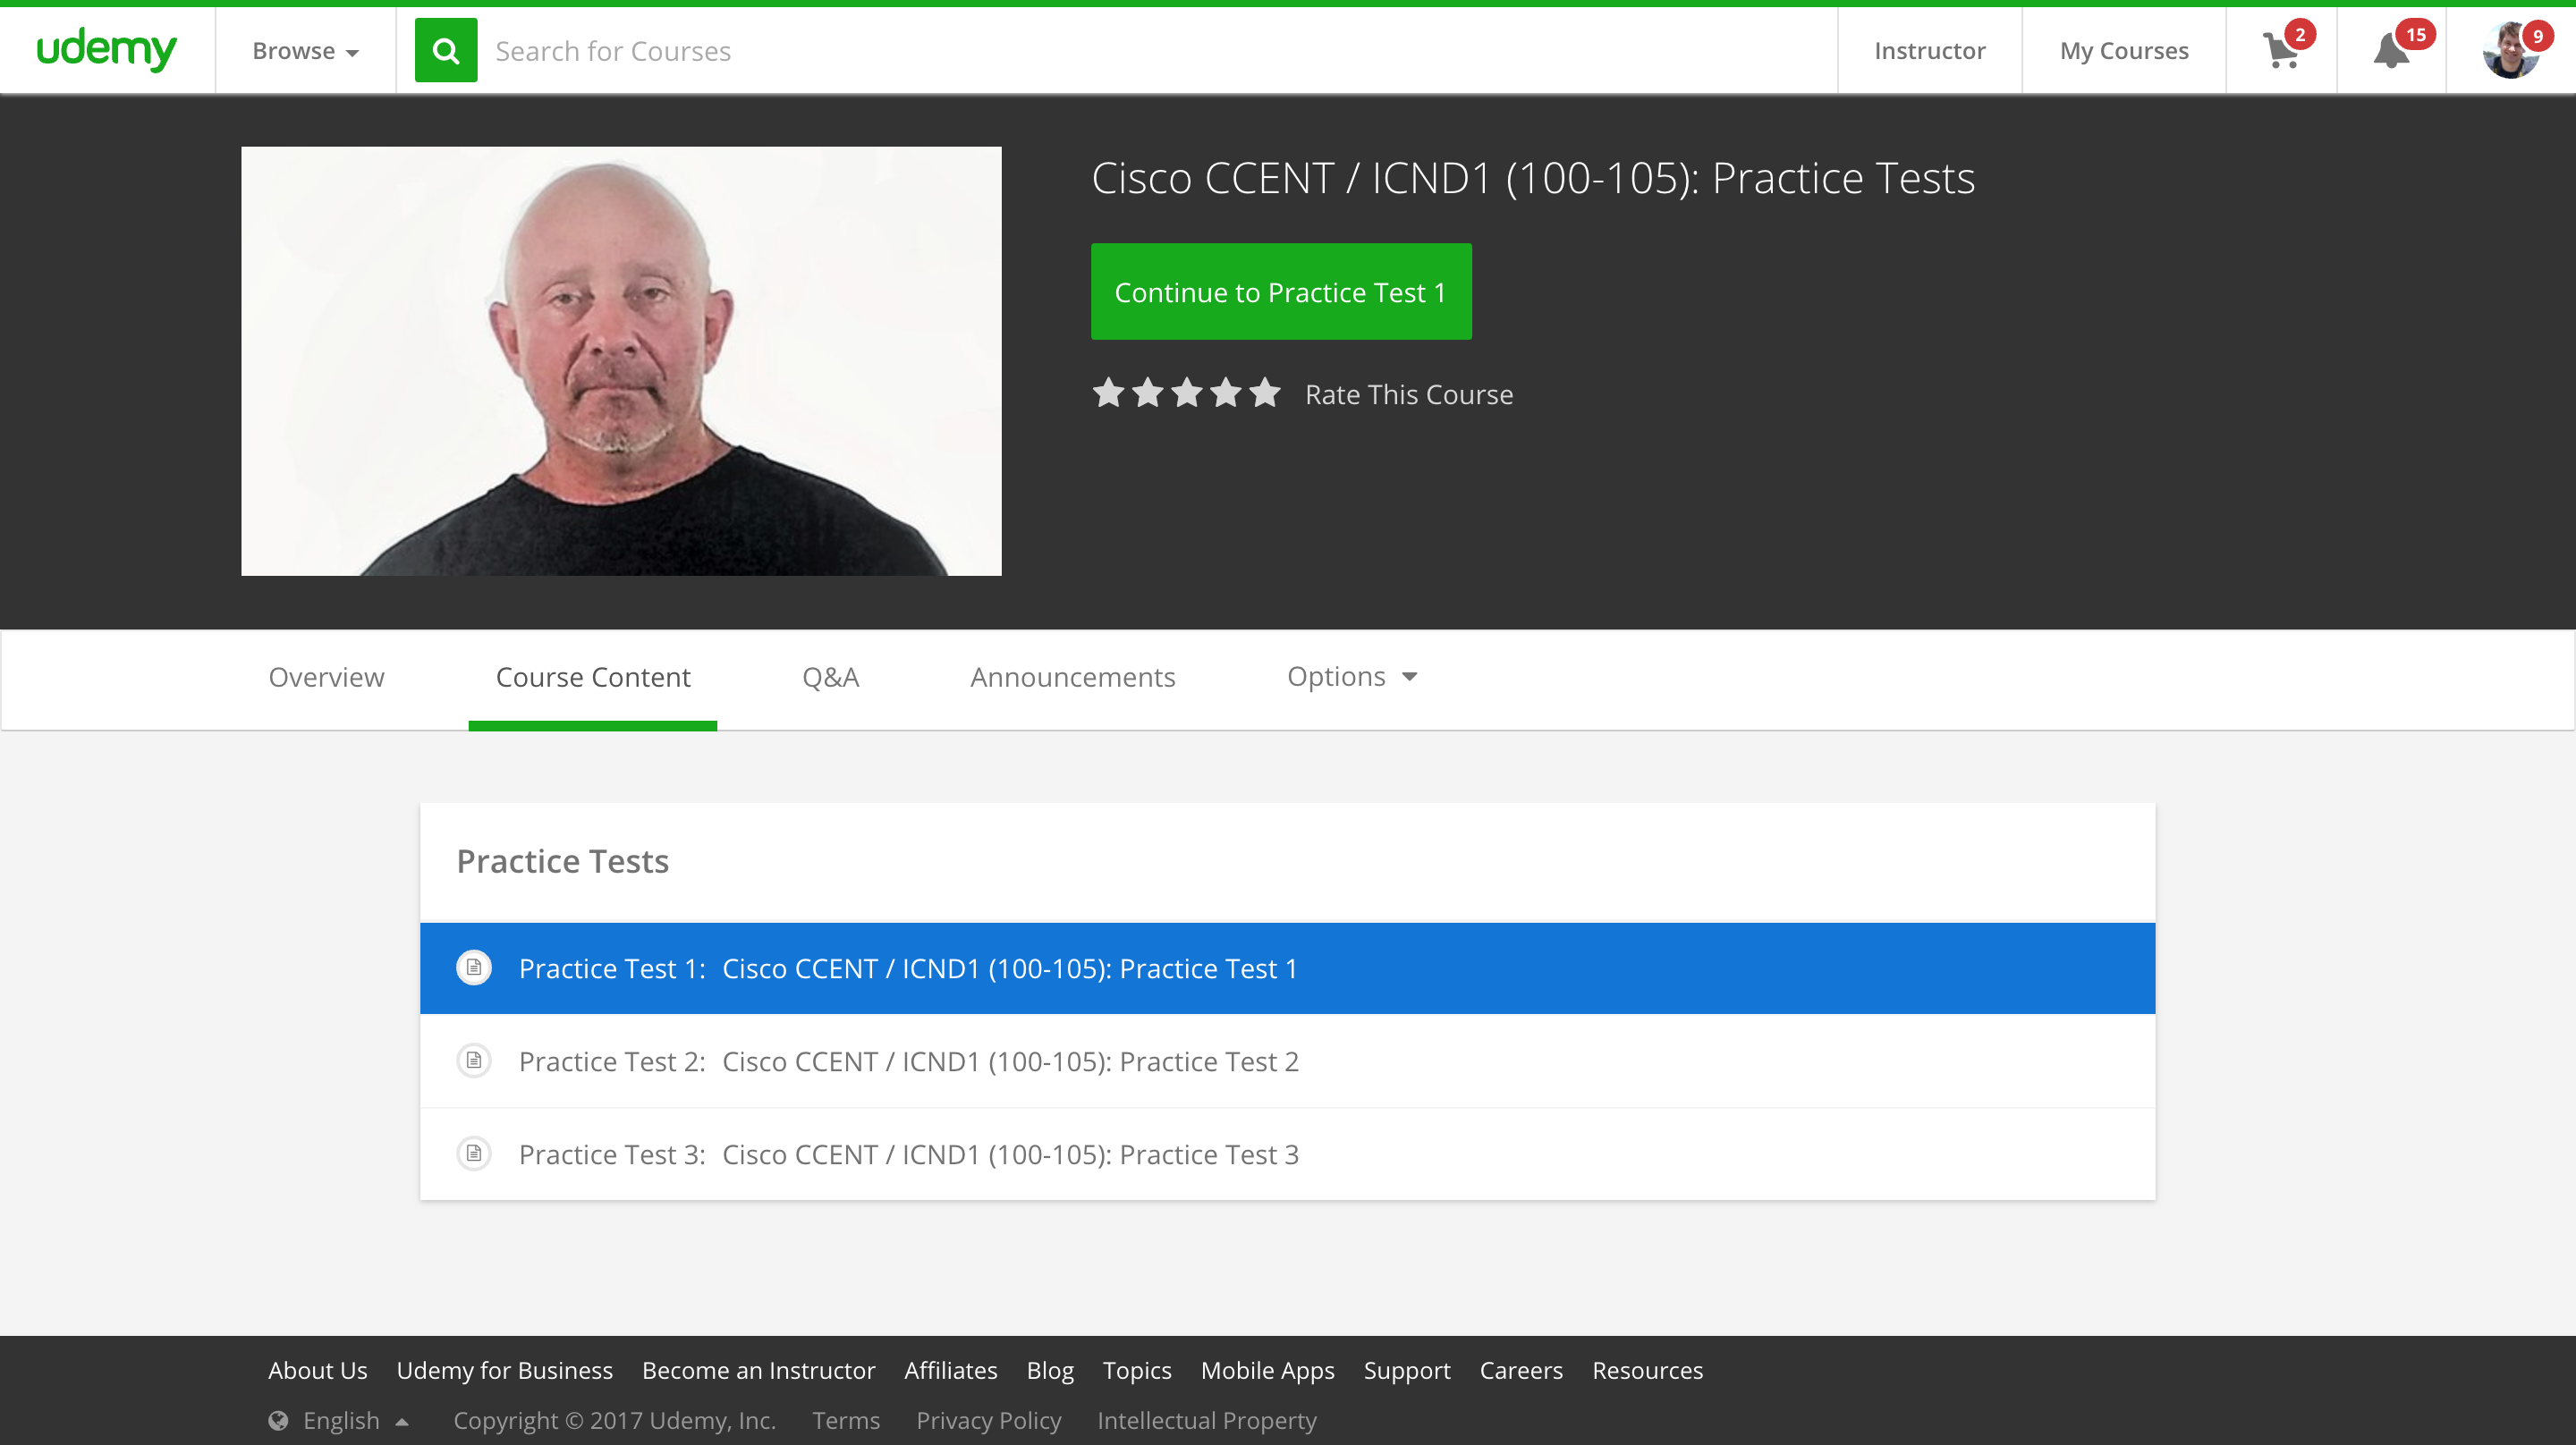Rate course with the fifth star
Image resolution: width=2576 pixels, height=1445 pixels.
pos(1264,393)
